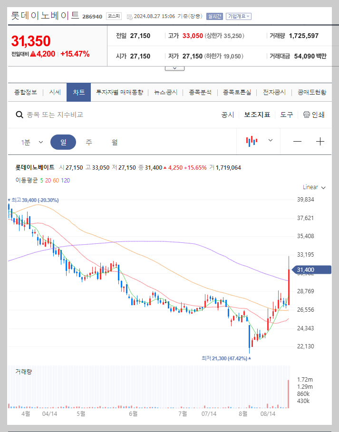Switch to the 시세 tab
339x432 pixels.
pyautogui.click(x=54, y=93)
